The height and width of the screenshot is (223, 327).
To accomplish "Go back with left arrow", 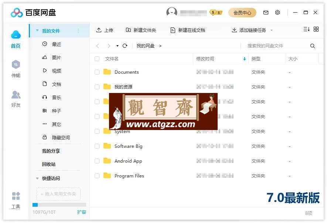I will [98, 46].
